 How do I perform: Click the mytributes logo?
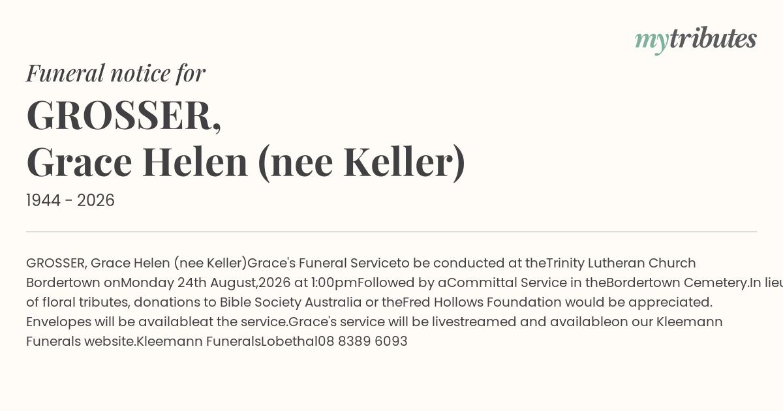pyautogui.click(x=696, y=40)
